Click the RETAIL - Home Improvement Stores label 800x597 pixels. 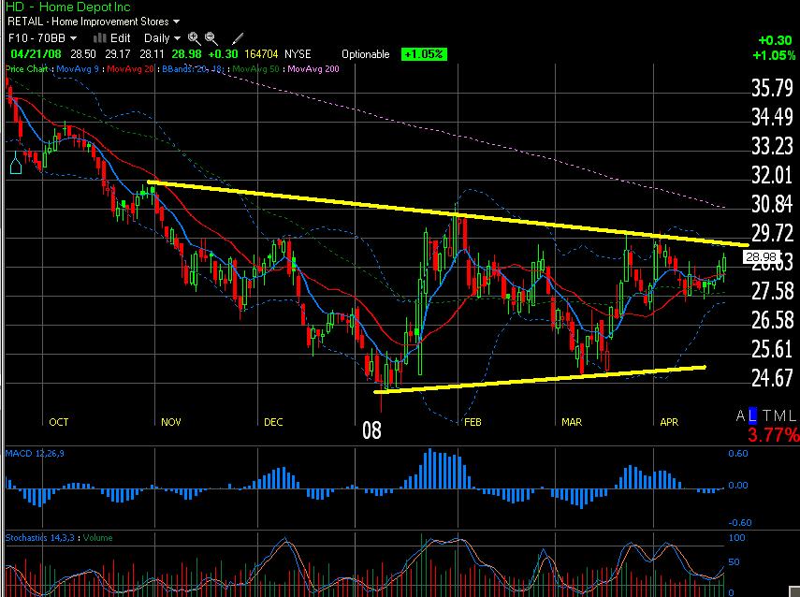coord(88,22)
